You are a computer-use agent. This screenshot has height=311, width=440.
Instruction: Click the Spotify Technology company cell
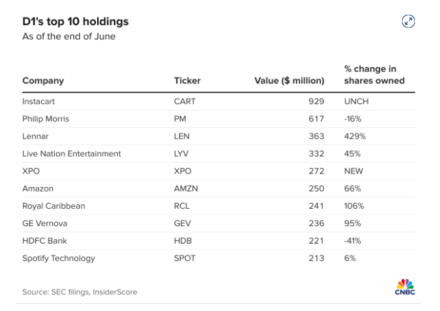point(59,258)
